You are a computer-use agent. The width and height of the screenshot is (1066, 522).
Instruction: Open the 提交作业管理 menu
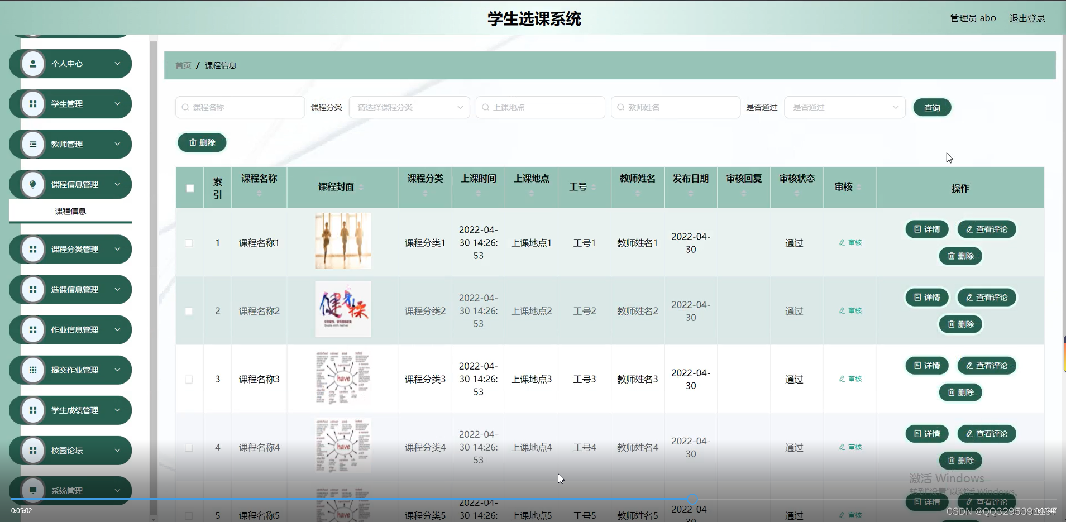click(70, 370)
